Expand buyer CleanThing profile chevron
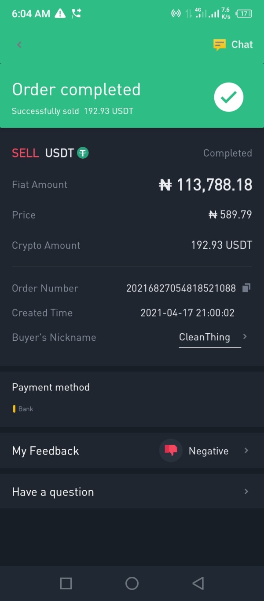264x601 pixels. pyautogui.click(x=245, y=337)
